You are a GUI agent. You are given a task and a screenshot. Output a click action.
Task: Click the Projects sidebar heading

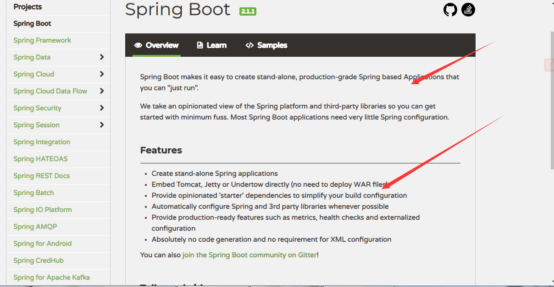28,7
